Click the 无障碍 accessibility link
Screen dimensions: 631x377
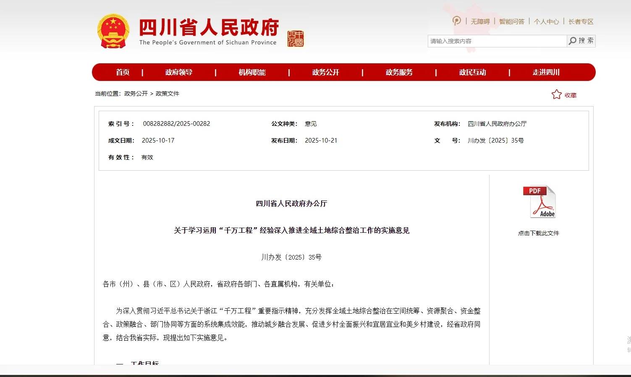480,21
